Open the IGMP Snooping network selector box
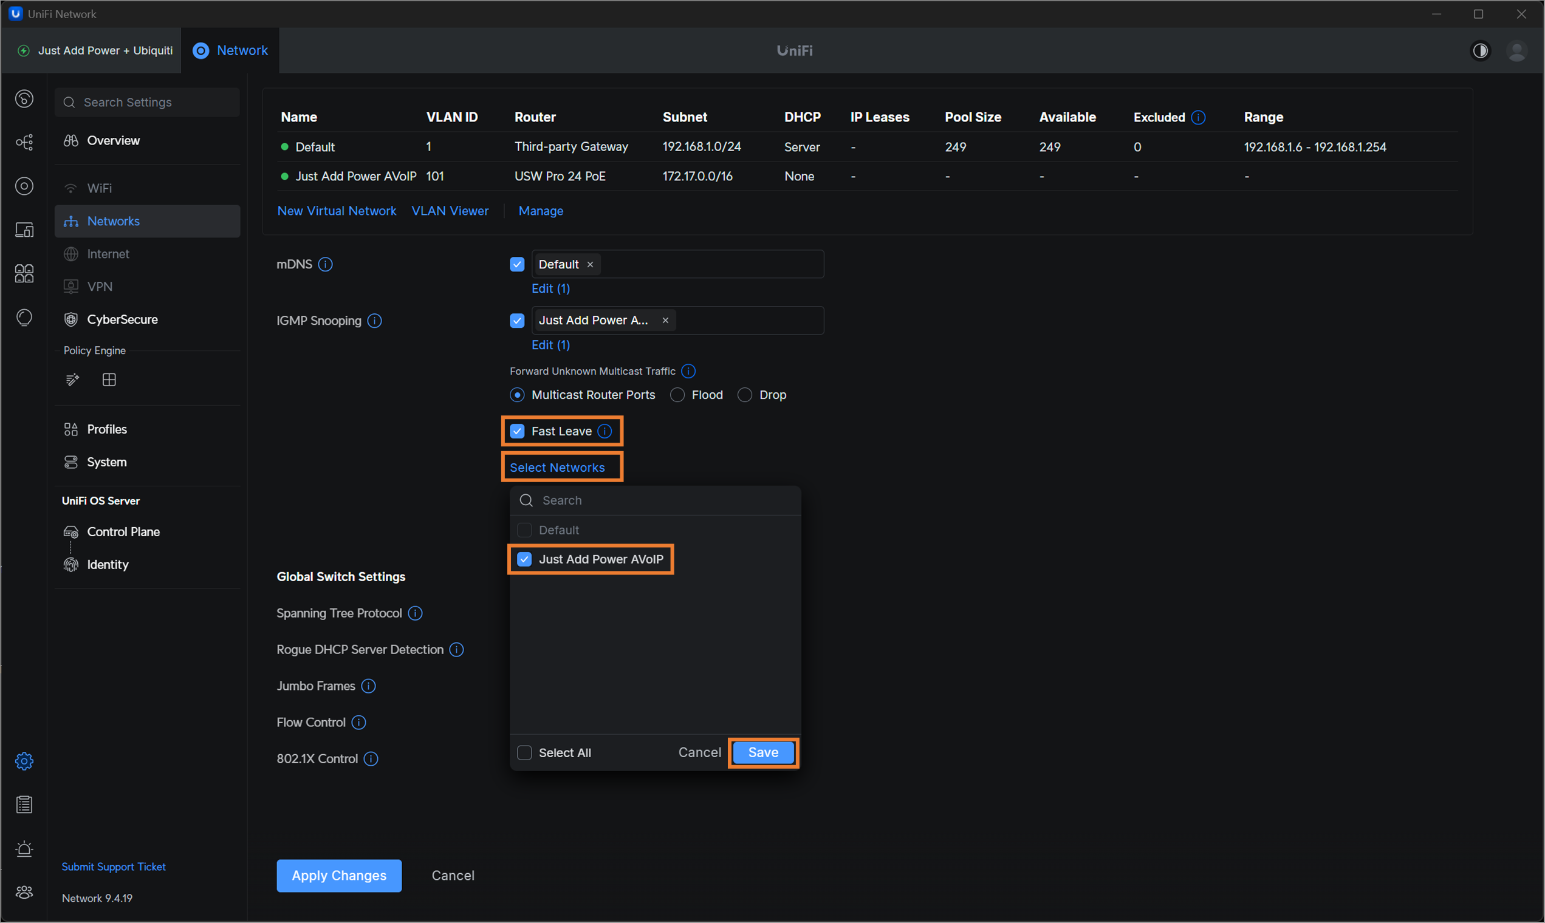Screen dimensions: 1545x923 click(747, 320)
